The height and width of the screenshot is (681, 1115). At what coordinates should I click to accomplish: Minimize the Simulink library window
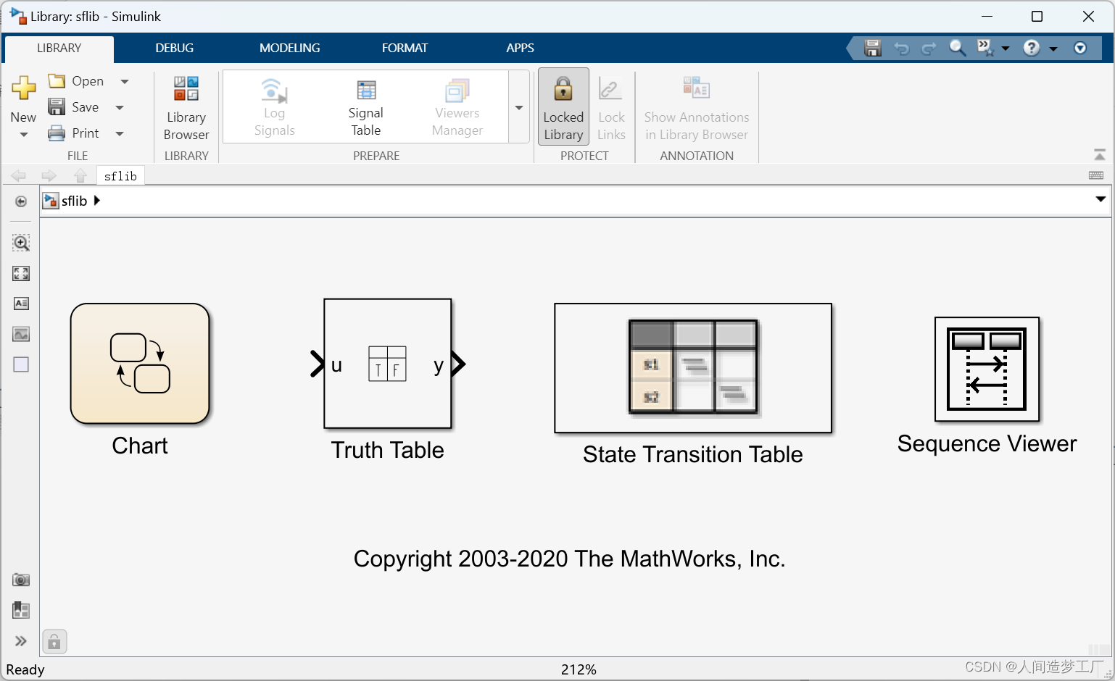(987, 17)
